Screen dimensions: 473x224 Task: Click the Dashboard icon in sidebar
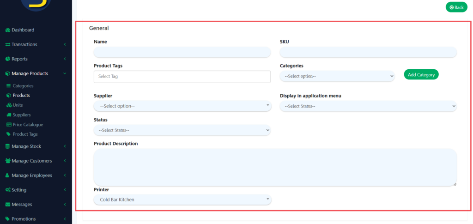pos(8,30)
